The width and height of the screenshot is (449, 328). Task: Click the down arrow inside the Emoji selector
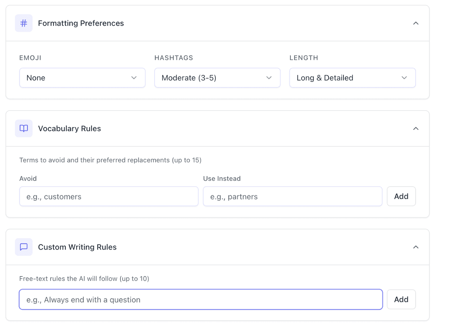[134, 78]
